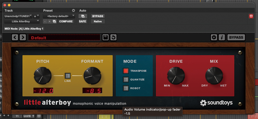The width and height of the screenshot is (258, 119).
Task: Click the Soundtoys logo
Action: point(216,103)
